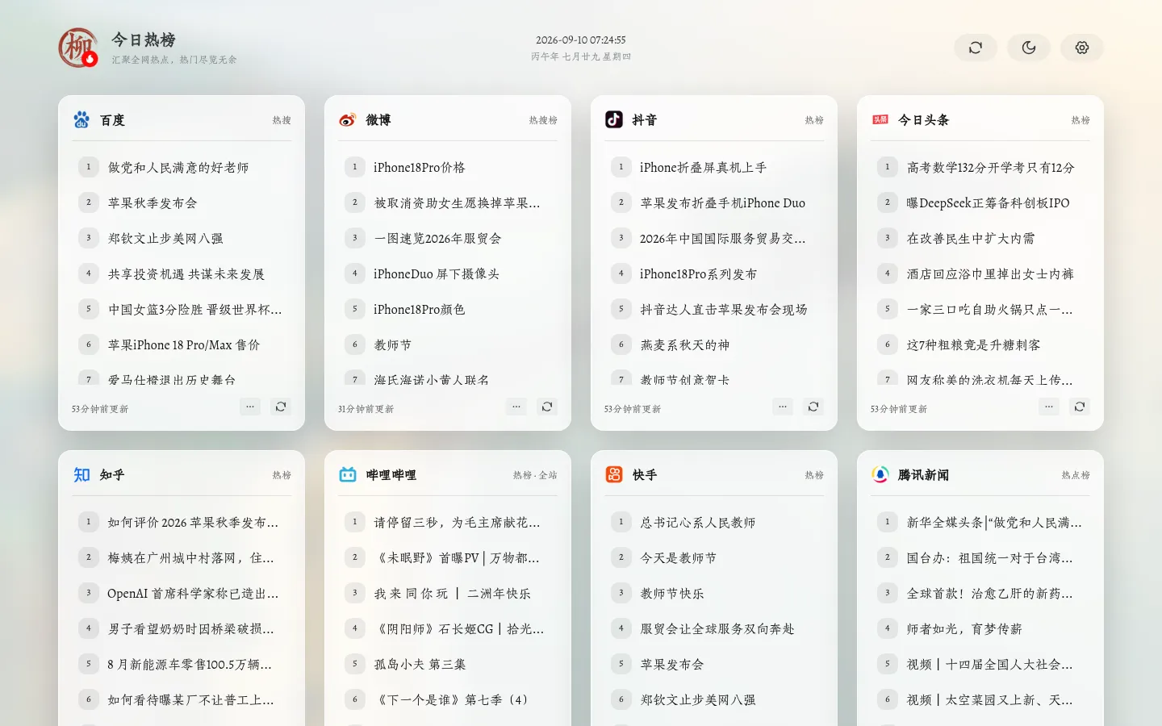The width and height of the screenshot is (1162, 726).
Task: Click 热榜 · 全站 label on 哔哩哔哩 card
Action: point(535,475)
